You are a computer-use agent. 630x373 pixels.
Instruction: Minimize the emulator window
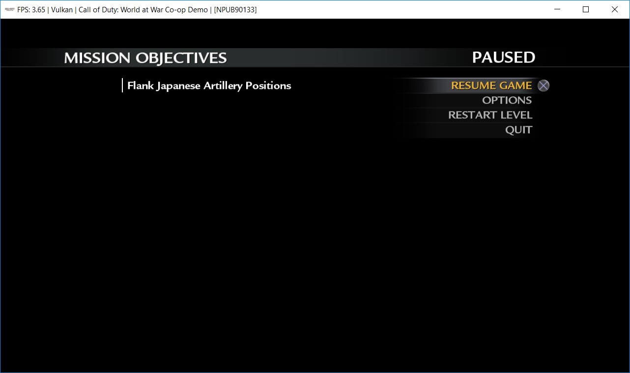coord(557,9)
